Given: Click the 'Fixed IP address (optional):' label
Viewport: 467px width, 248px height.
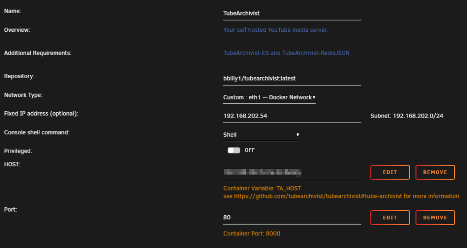Looking at the screenshot, I should point(41,113).
